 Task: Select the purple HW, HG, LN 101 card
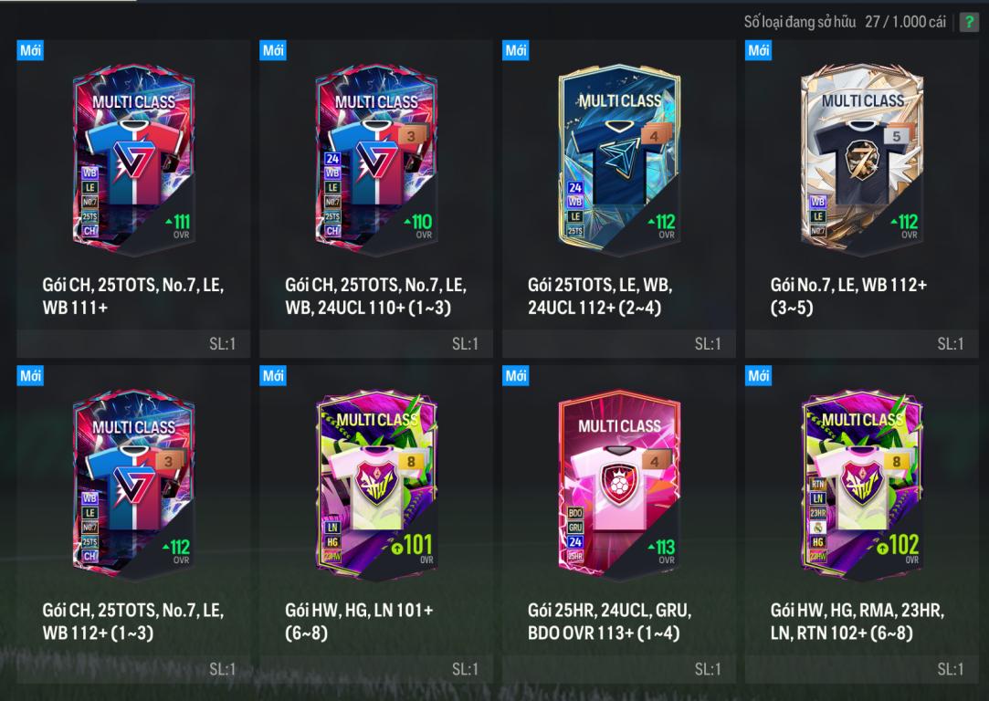pos(376,485)
